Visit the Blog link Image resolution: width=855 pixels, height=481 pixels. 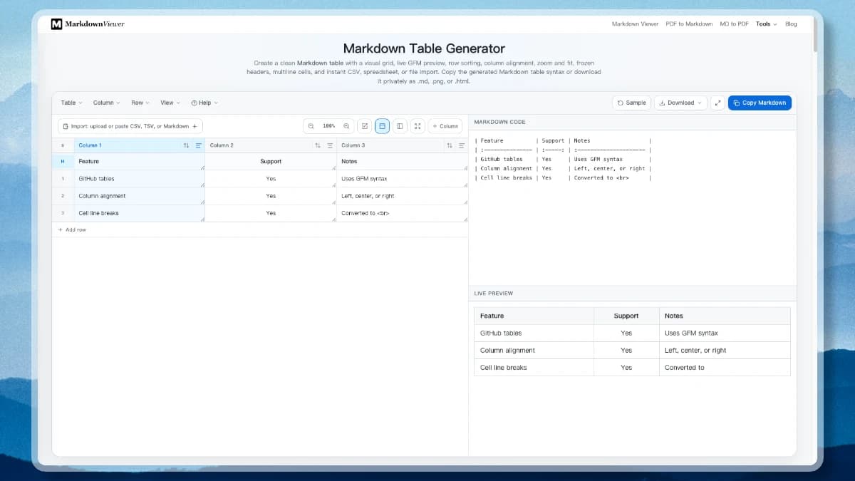(791, 24)
